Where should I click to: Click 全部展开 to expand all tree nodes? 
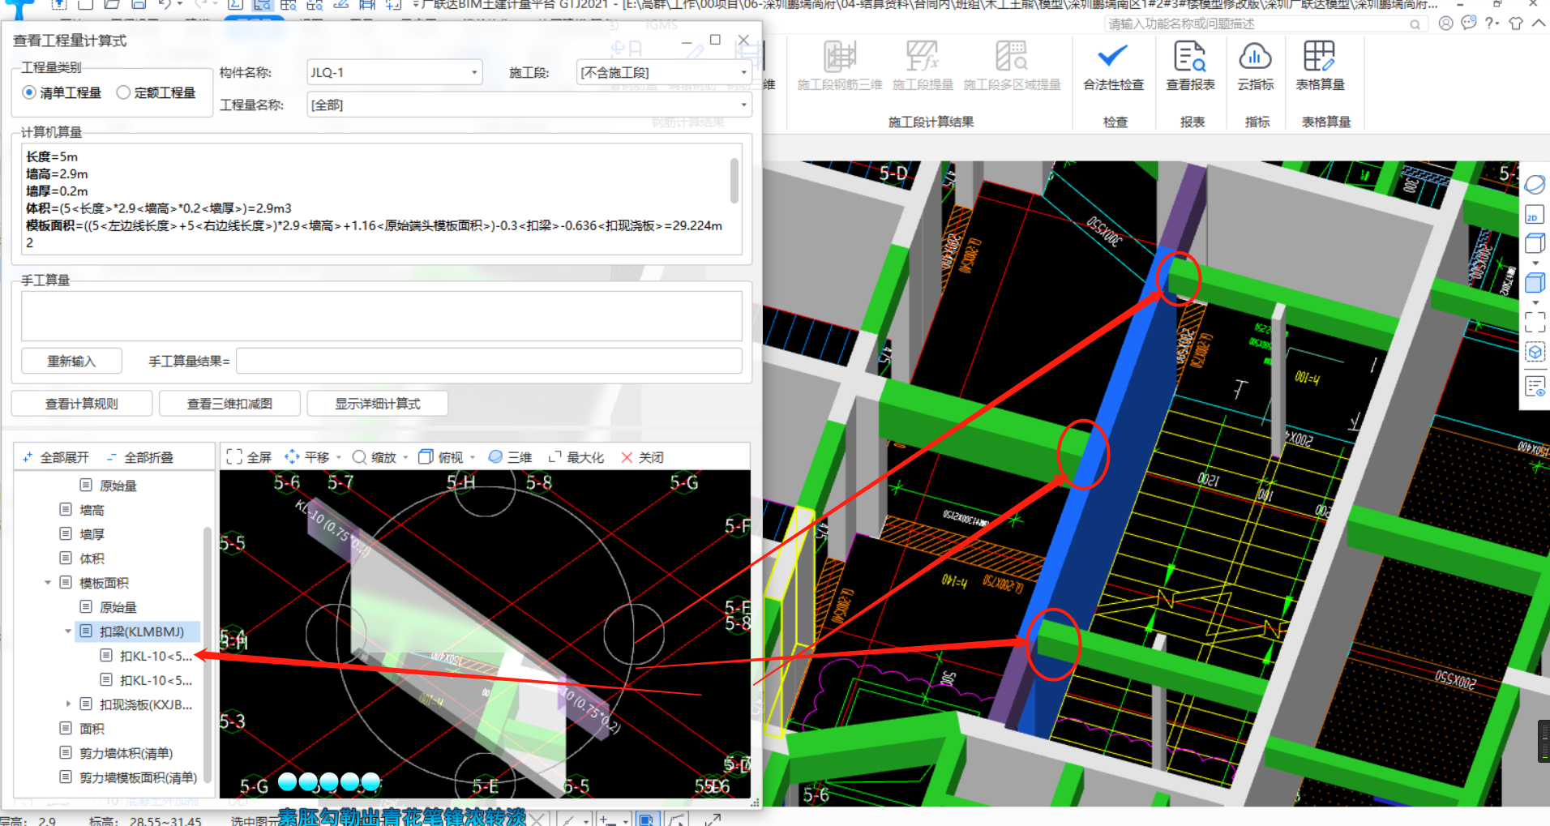point(56,457)
